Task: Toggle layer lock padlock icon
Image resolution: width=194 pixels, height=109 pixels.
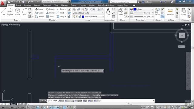Action: click(x=80, y=16)
